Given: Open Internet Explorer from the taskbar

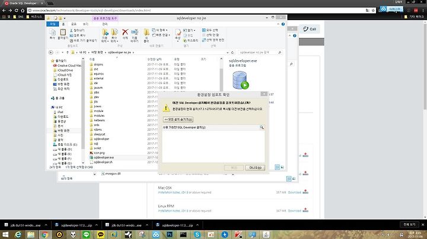Looking at the screenshot, I should (x=18, y=234).
